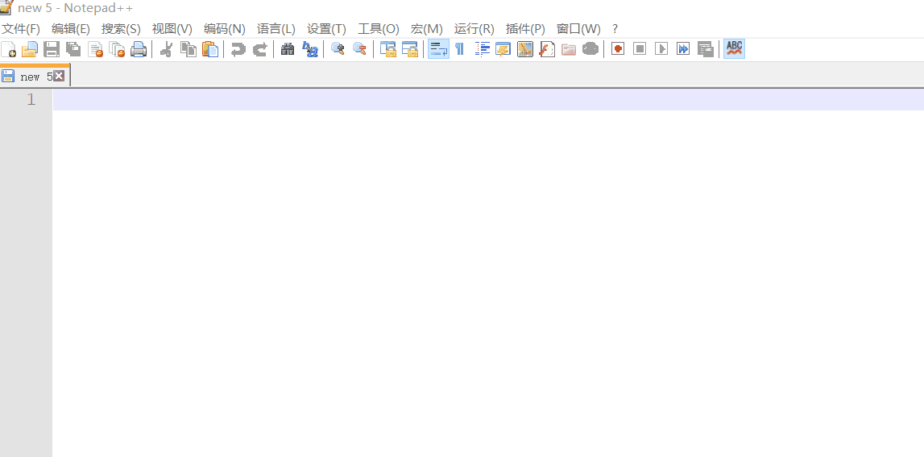Expand the 编码(N) encoding menu
The width and height of the screenshot is (924, 457).
point(224,28)
